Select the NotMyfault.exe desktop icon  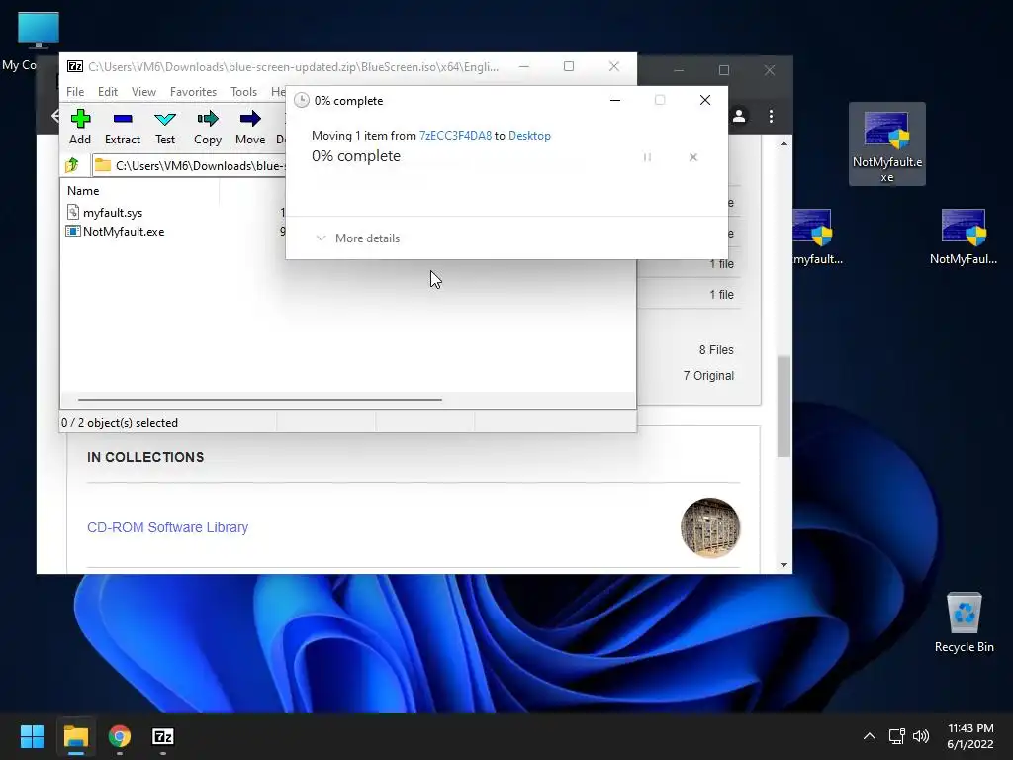tap(887, 144)
